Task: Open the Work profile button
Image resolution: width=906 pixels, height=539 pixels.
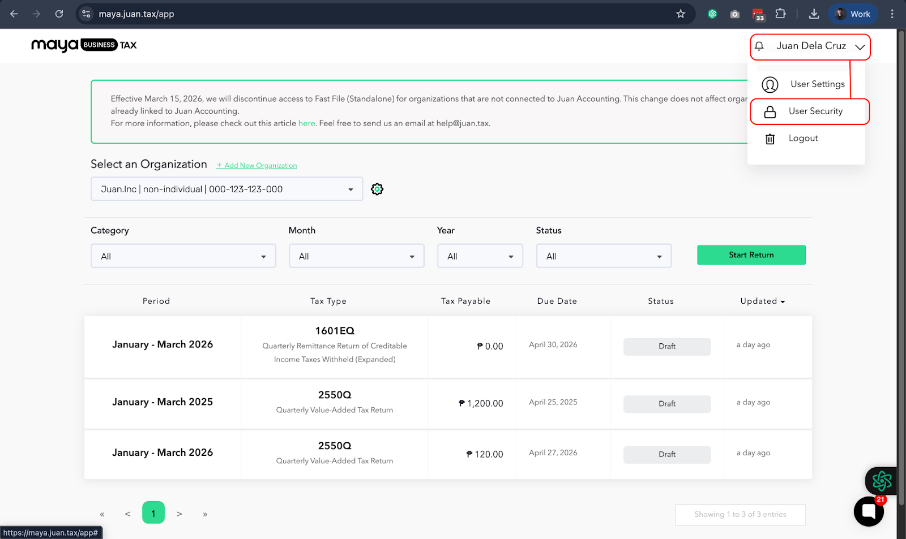Action: point(853,14)
